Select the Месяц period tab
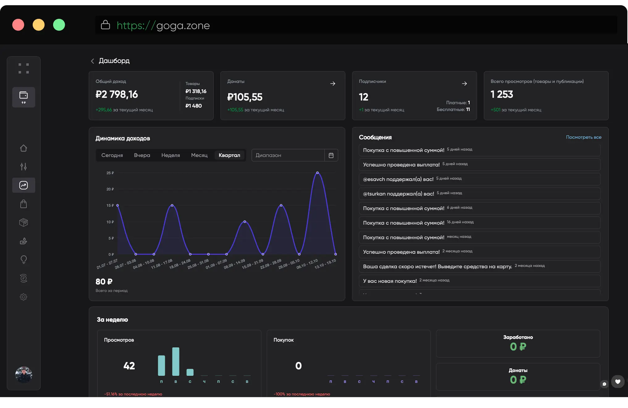 [x=199, y=155]
